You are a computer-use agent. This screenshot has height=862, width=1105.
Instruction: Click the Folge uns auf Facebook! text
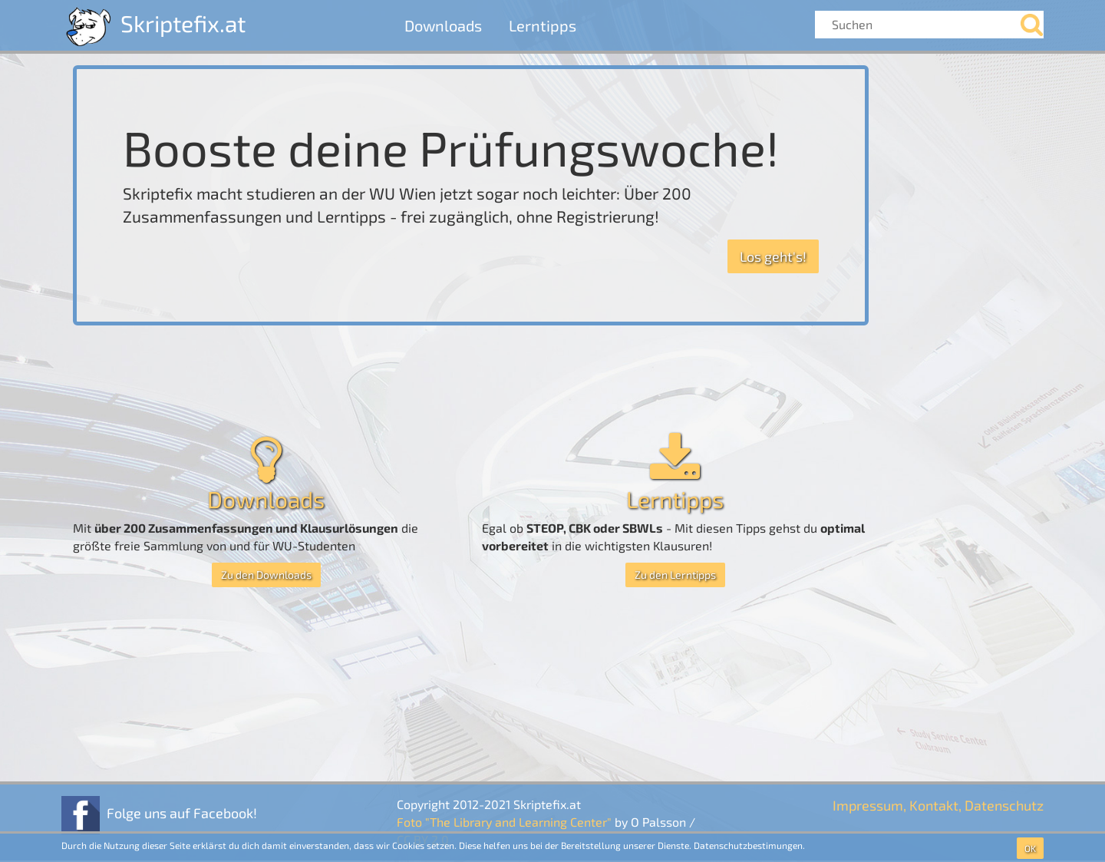pyautogui.click(x=182, y=814)
